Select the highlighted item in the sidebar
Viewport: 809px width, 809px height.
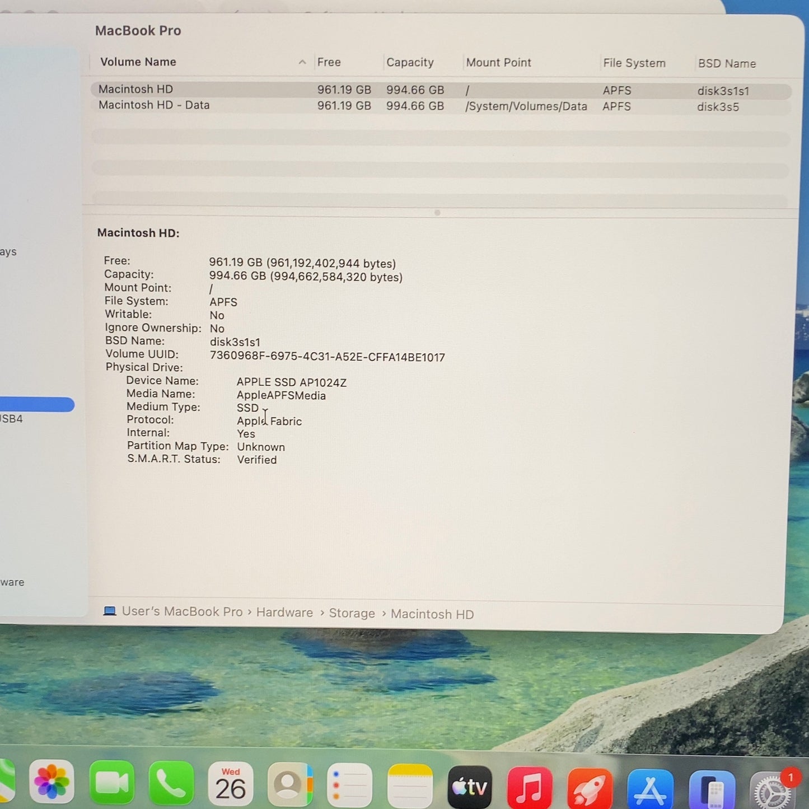tap(37, 404)
